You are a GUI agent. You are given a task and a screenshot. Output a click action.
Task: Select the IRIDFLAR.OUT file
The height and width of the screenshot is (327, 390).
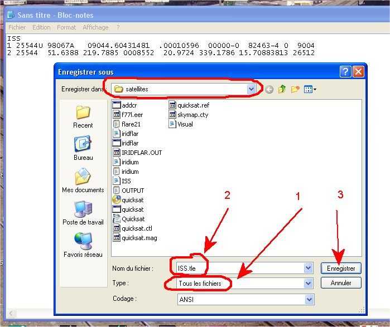[x=137, y=153]
